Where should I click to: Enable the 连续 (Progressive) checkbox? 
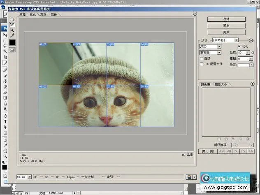click(202, 58)
